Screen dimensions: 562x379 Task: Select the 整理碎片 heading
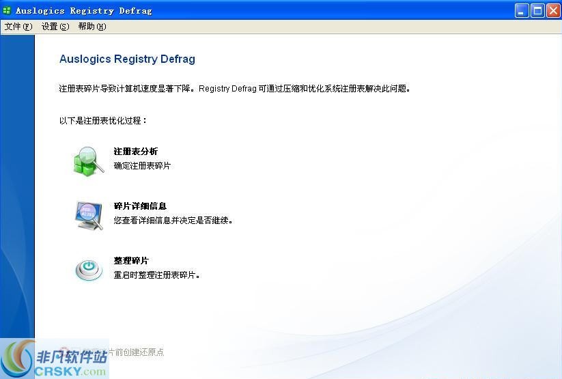click(x=131, y=261)
